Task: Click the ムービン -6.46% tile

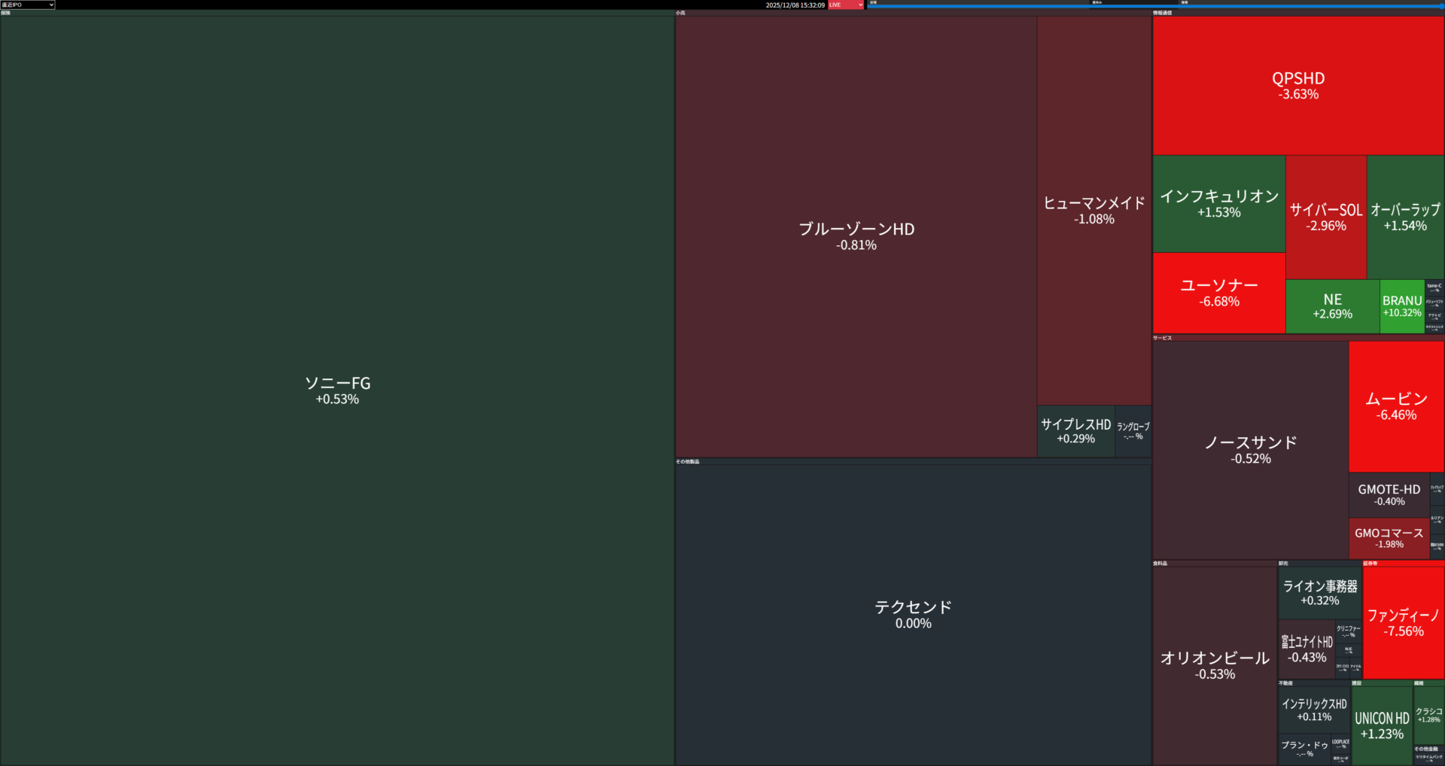Action: pyautogui.click(x=1396, y=406)
